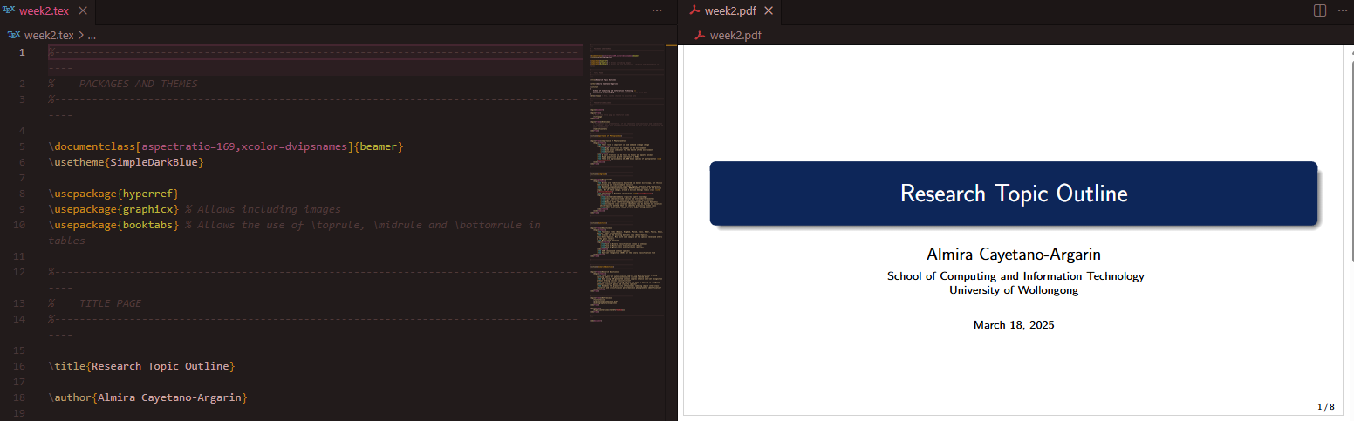Image resolution: width=1354 pixels, height=421 pixels.
Task: Click the breadcrumb ellipsis after week2.tex
Action: pyautogui.click(x=92, y=35)
